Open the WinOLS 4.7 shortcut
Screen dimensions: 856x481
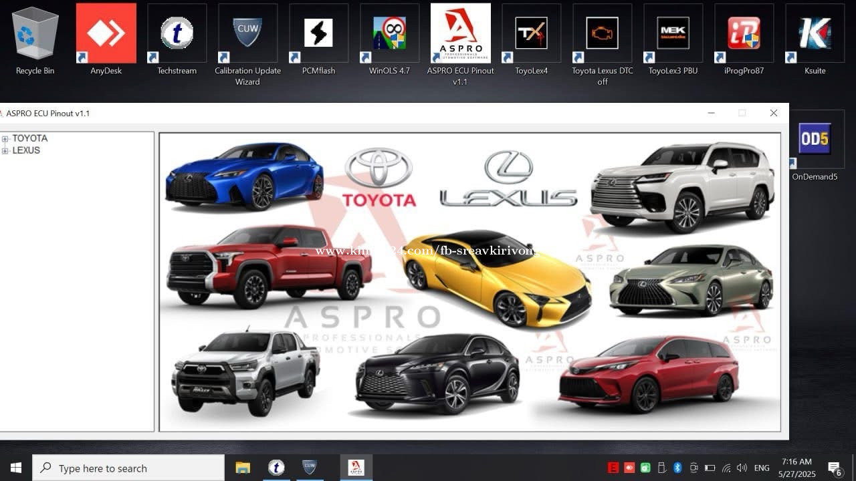click(x=389, y=33)
